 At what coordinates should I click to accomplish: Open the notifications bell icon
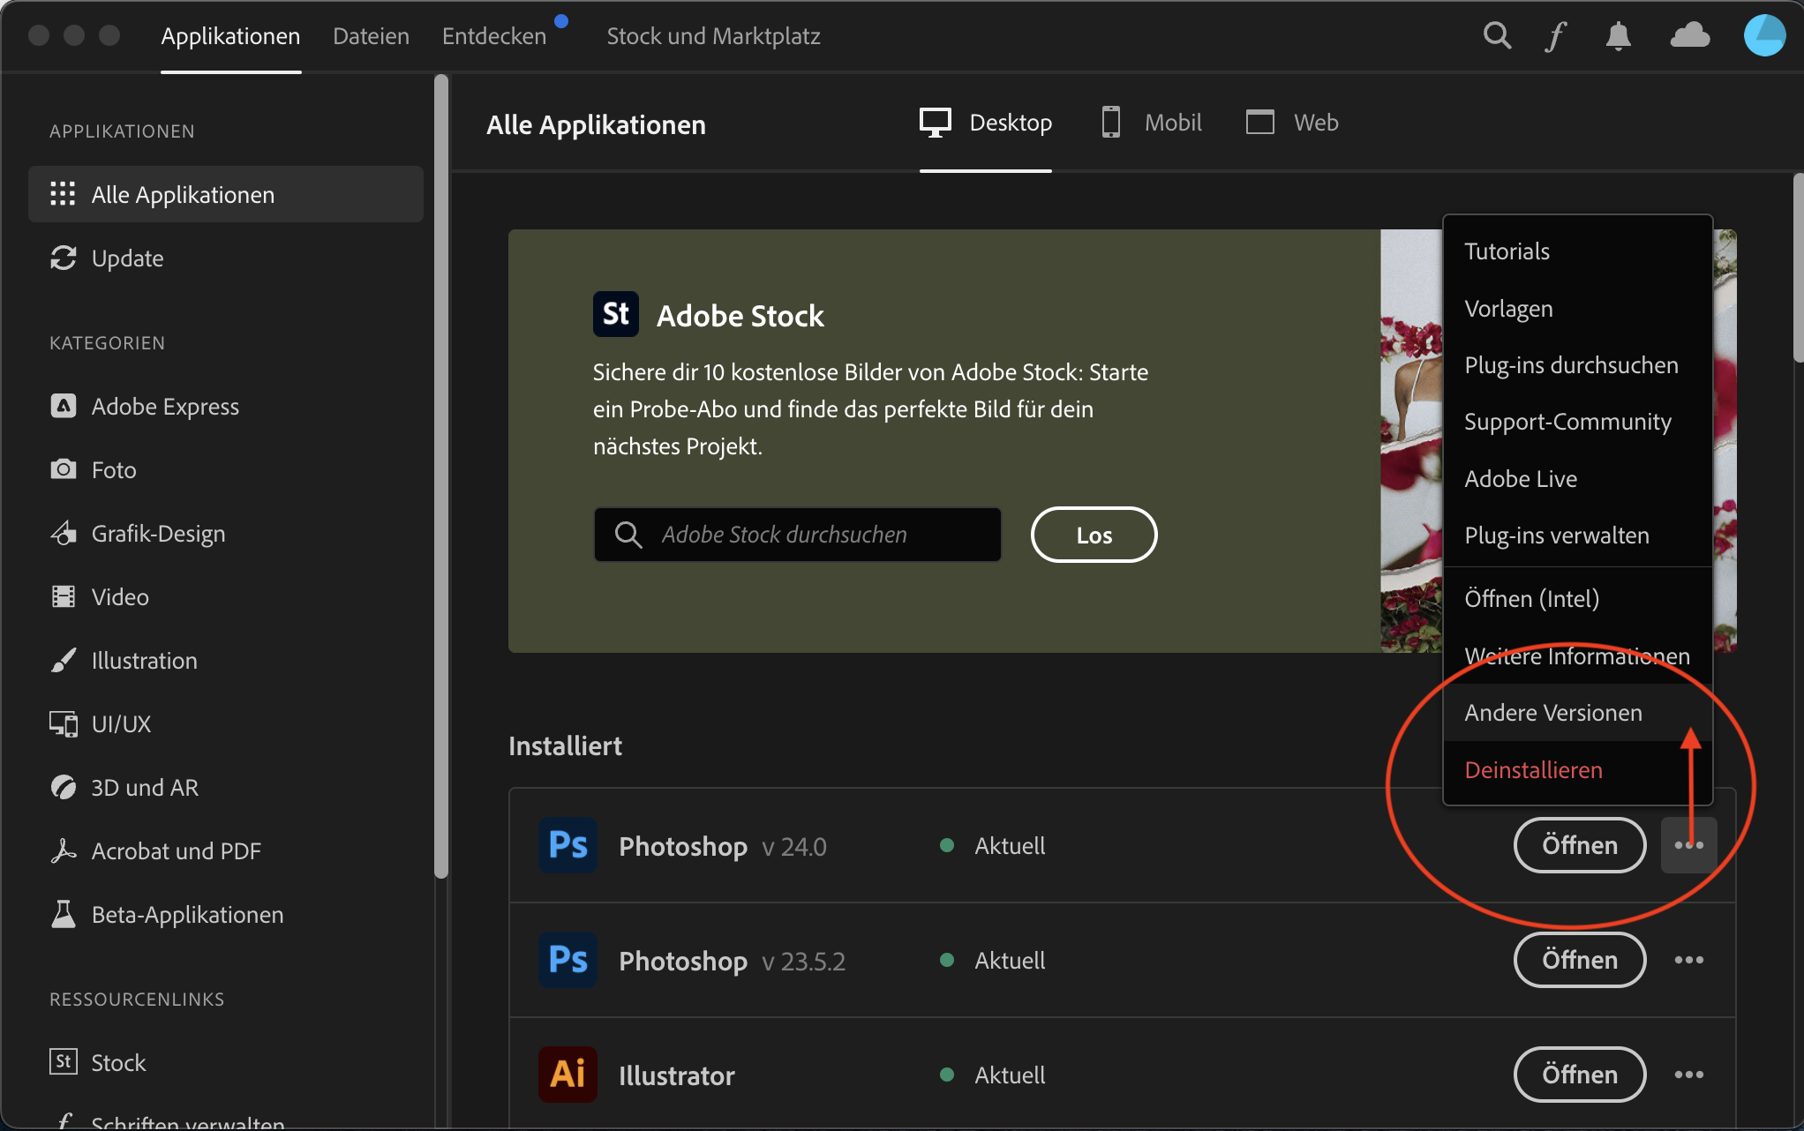(x=1618, y=36)
